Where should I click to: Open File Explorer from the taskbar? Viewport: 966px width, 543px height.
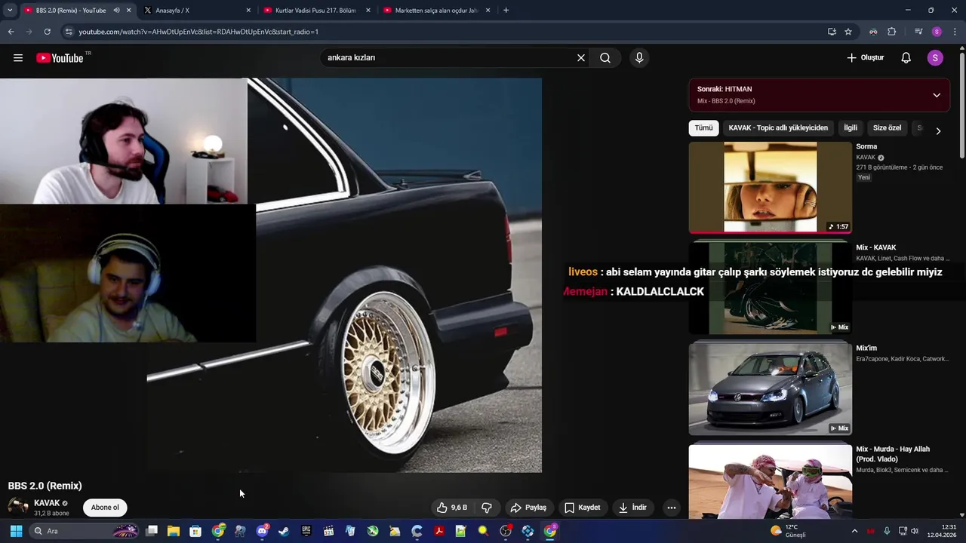click(174, 531)
